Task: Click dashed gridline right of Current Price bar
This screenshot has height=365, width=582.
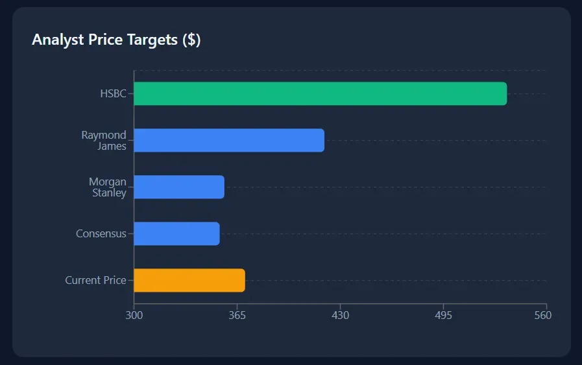Action: pos(396,280)
